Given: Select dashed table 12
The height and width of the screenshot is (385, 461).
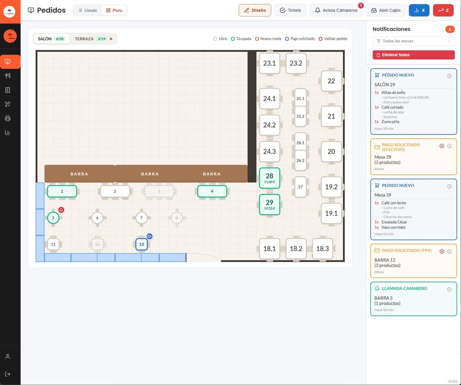Looking at the screenshot, I should coord(97,244).
